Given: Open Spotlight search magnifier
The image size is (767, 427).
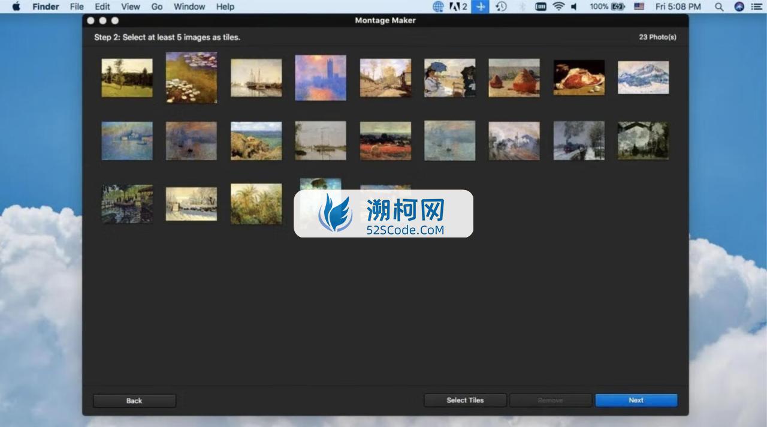Looking at the screenshot, I should [719, 7].
